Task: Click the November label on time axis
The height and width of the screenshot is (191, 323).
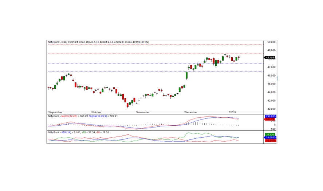Action: click(x=143, y=112)
